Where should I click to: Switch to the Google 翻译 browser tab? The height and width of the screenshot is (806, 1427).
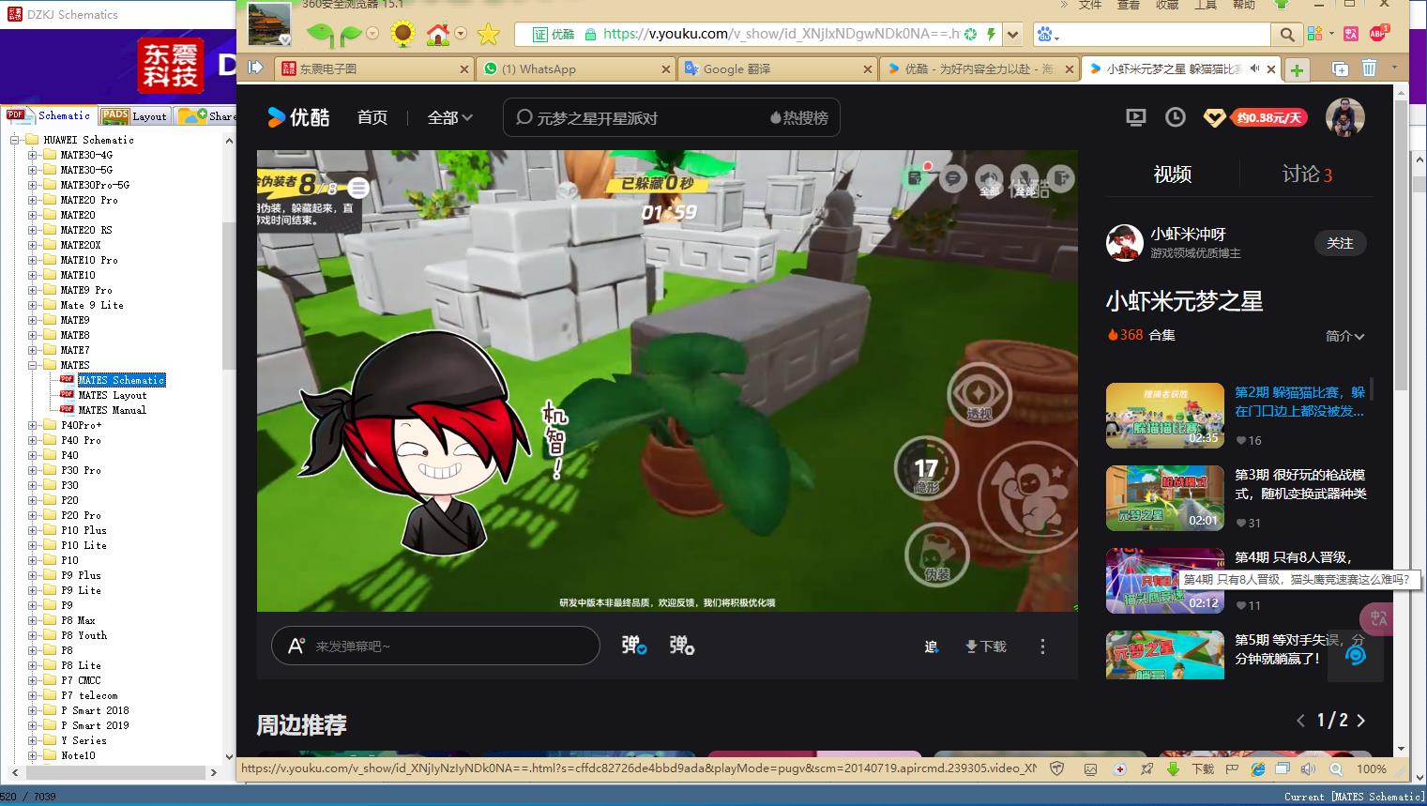(x=779, y=68)
